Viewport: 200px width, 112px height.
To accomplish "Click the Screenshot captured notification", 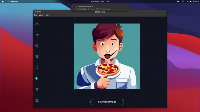I will coord(100,8).
